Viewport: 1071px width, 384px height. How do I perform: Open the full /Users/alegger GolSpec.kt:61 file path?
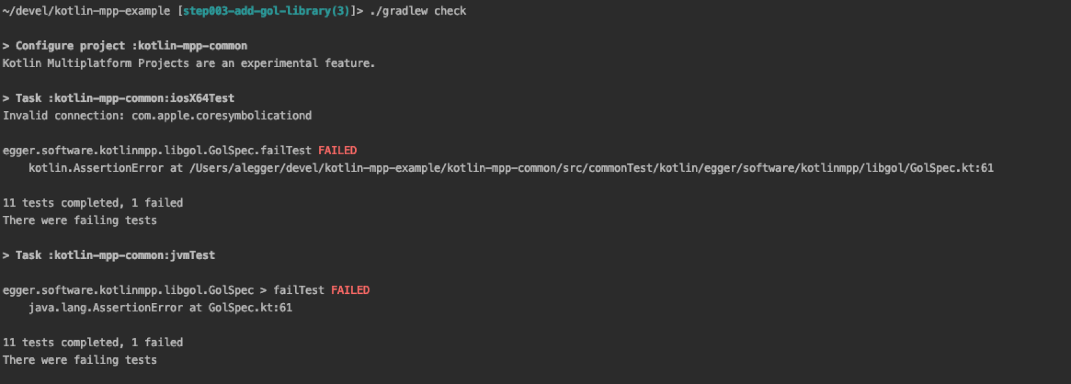point(591,168)
